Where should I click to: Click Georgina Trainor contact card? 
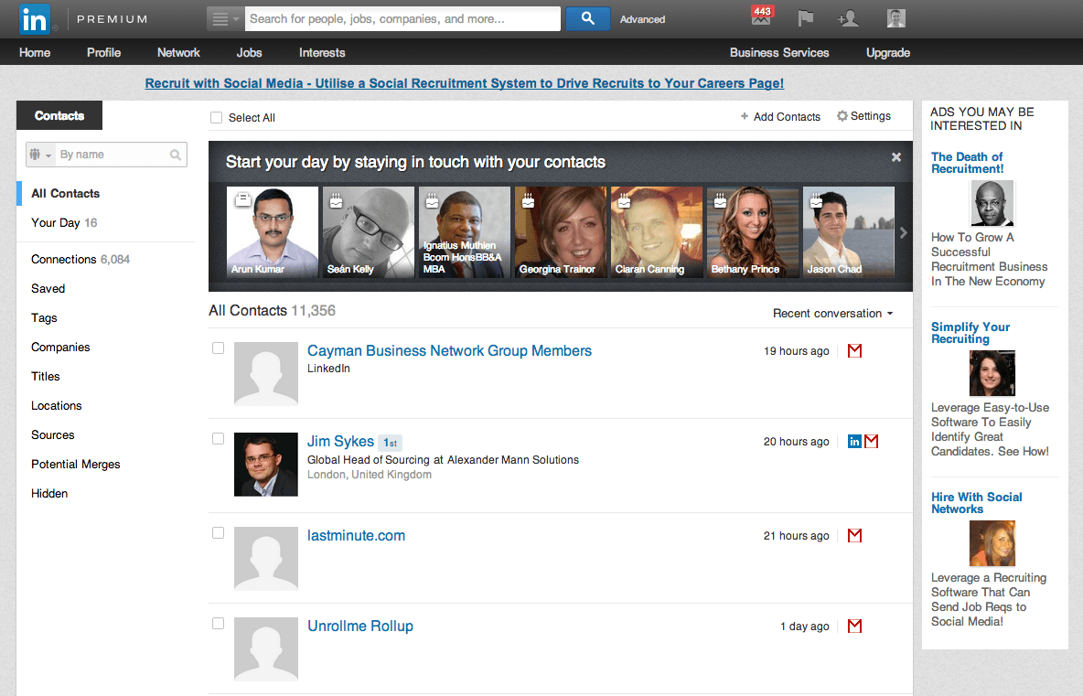[560, 232]
